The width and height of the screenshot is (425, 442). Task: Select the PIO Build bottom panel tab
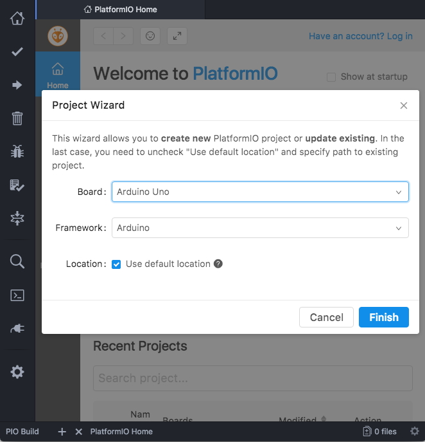(22, 432)
